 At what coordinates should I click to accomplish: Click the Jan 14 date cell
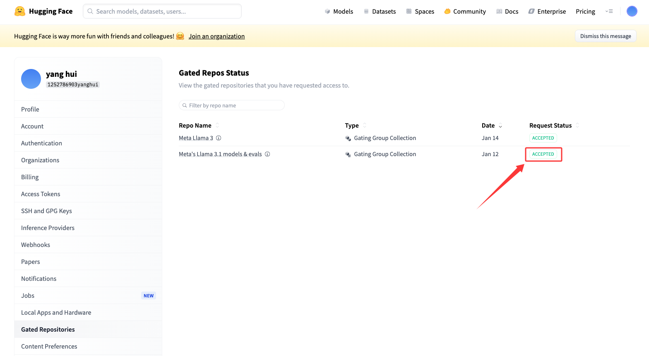(490, 138)
